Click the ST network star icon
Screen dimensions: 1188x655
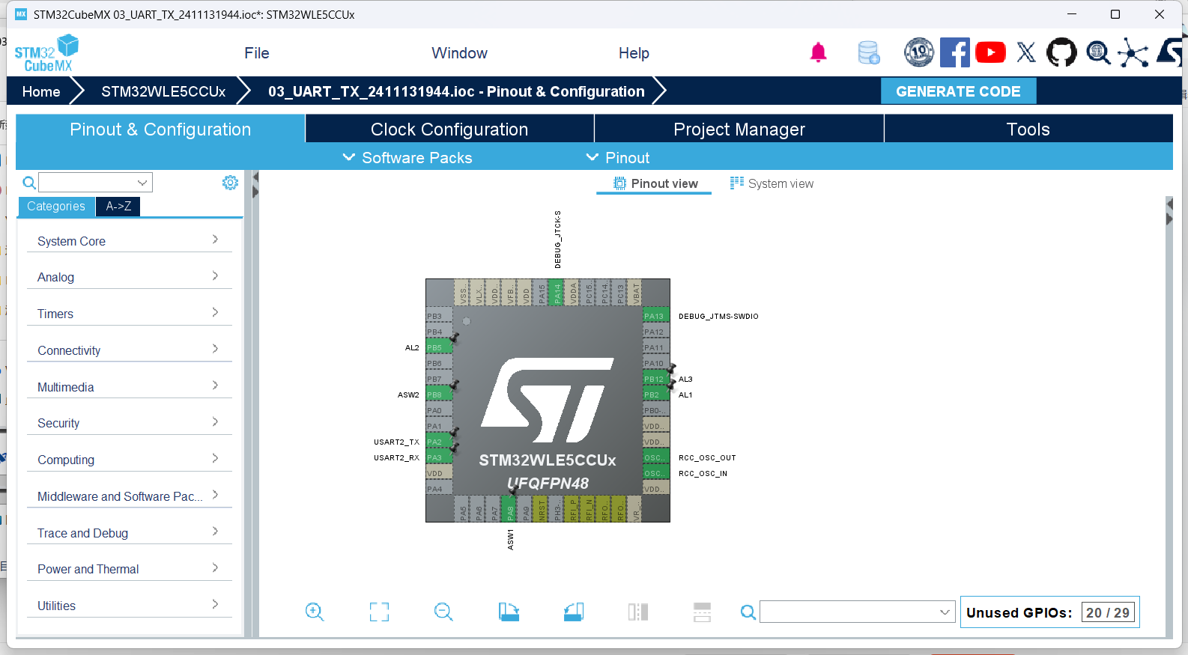[x=1133, y=52]
